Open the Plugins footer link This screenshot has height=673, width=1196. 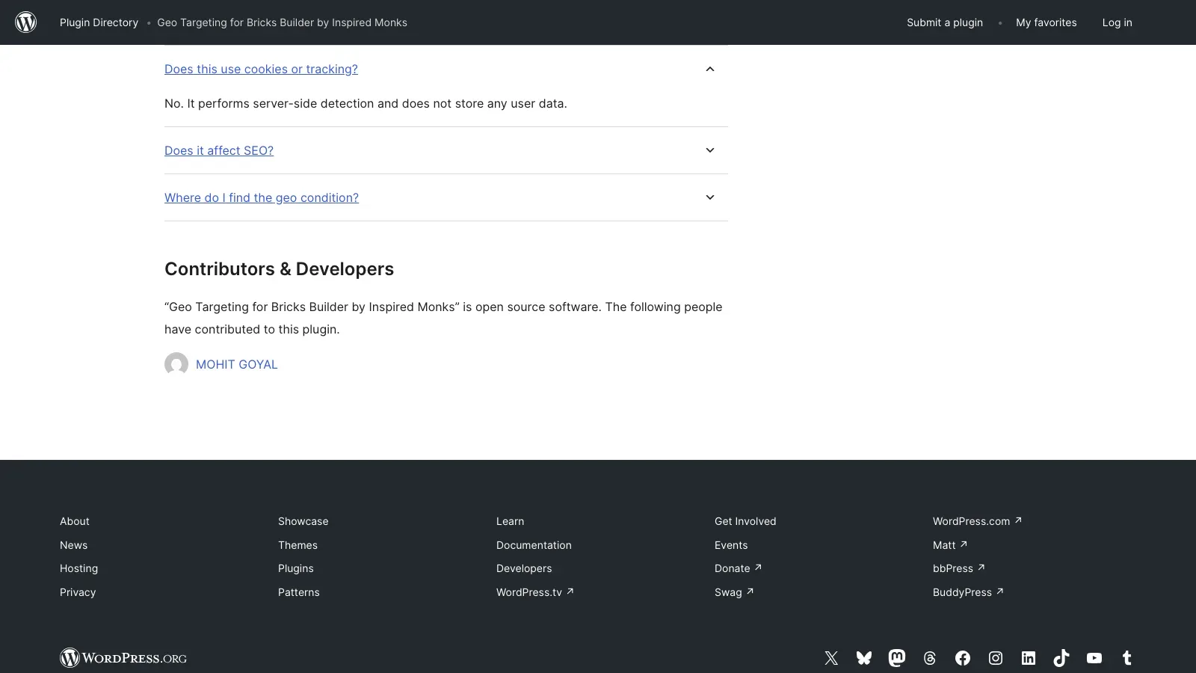296,568
